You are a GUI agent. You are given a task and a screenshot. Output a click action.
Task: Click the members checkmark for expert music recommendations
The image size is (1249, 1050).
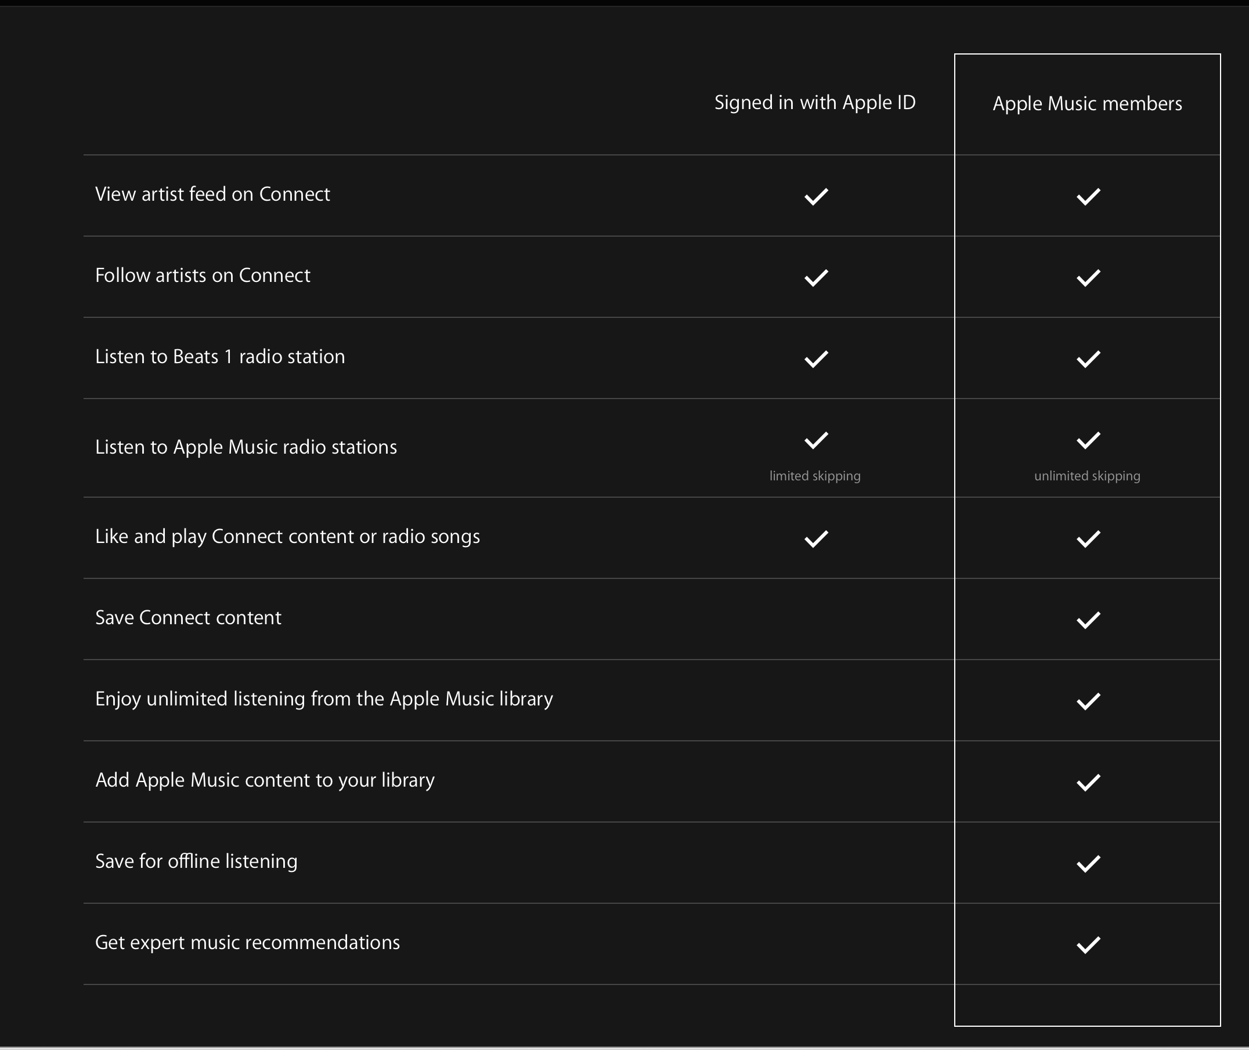point(1088,944)
